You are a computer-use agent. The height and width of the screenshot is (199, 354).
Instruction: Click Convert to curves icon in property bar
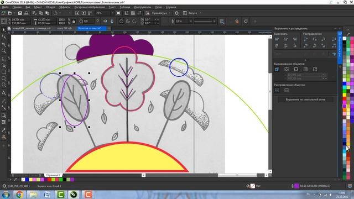point(246,21)
